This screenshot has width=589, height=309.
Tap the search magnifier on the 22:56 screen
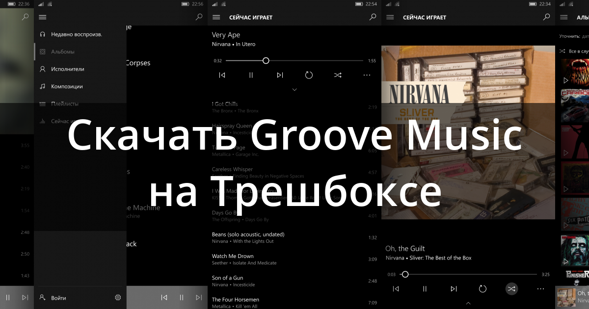coord(199,17)
